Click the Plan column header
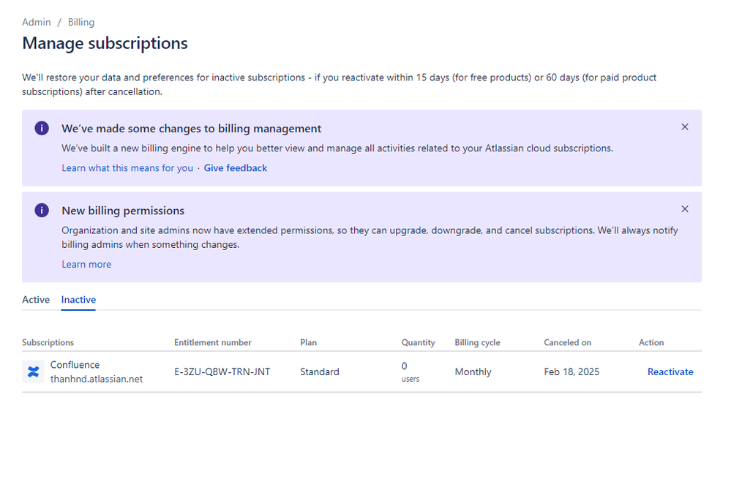Viewport: 731px width, 487px height. pyautogui.click(x=308, y=342)
